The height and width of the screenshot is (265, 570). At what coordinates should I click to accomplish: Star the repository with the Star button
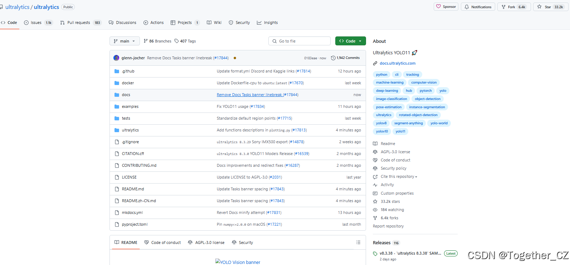pyautogui.click(x=551, y=7)
